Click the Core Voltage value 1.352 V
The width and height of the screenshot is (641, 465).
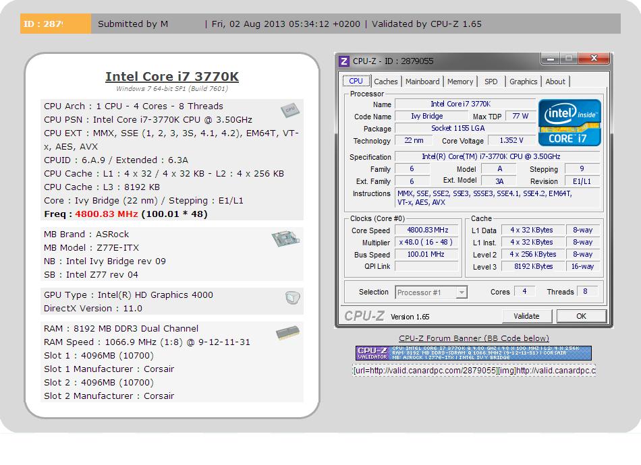[511, 140]
